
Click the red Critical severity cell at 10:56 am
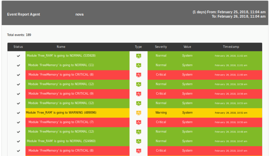tap(161, 94)
